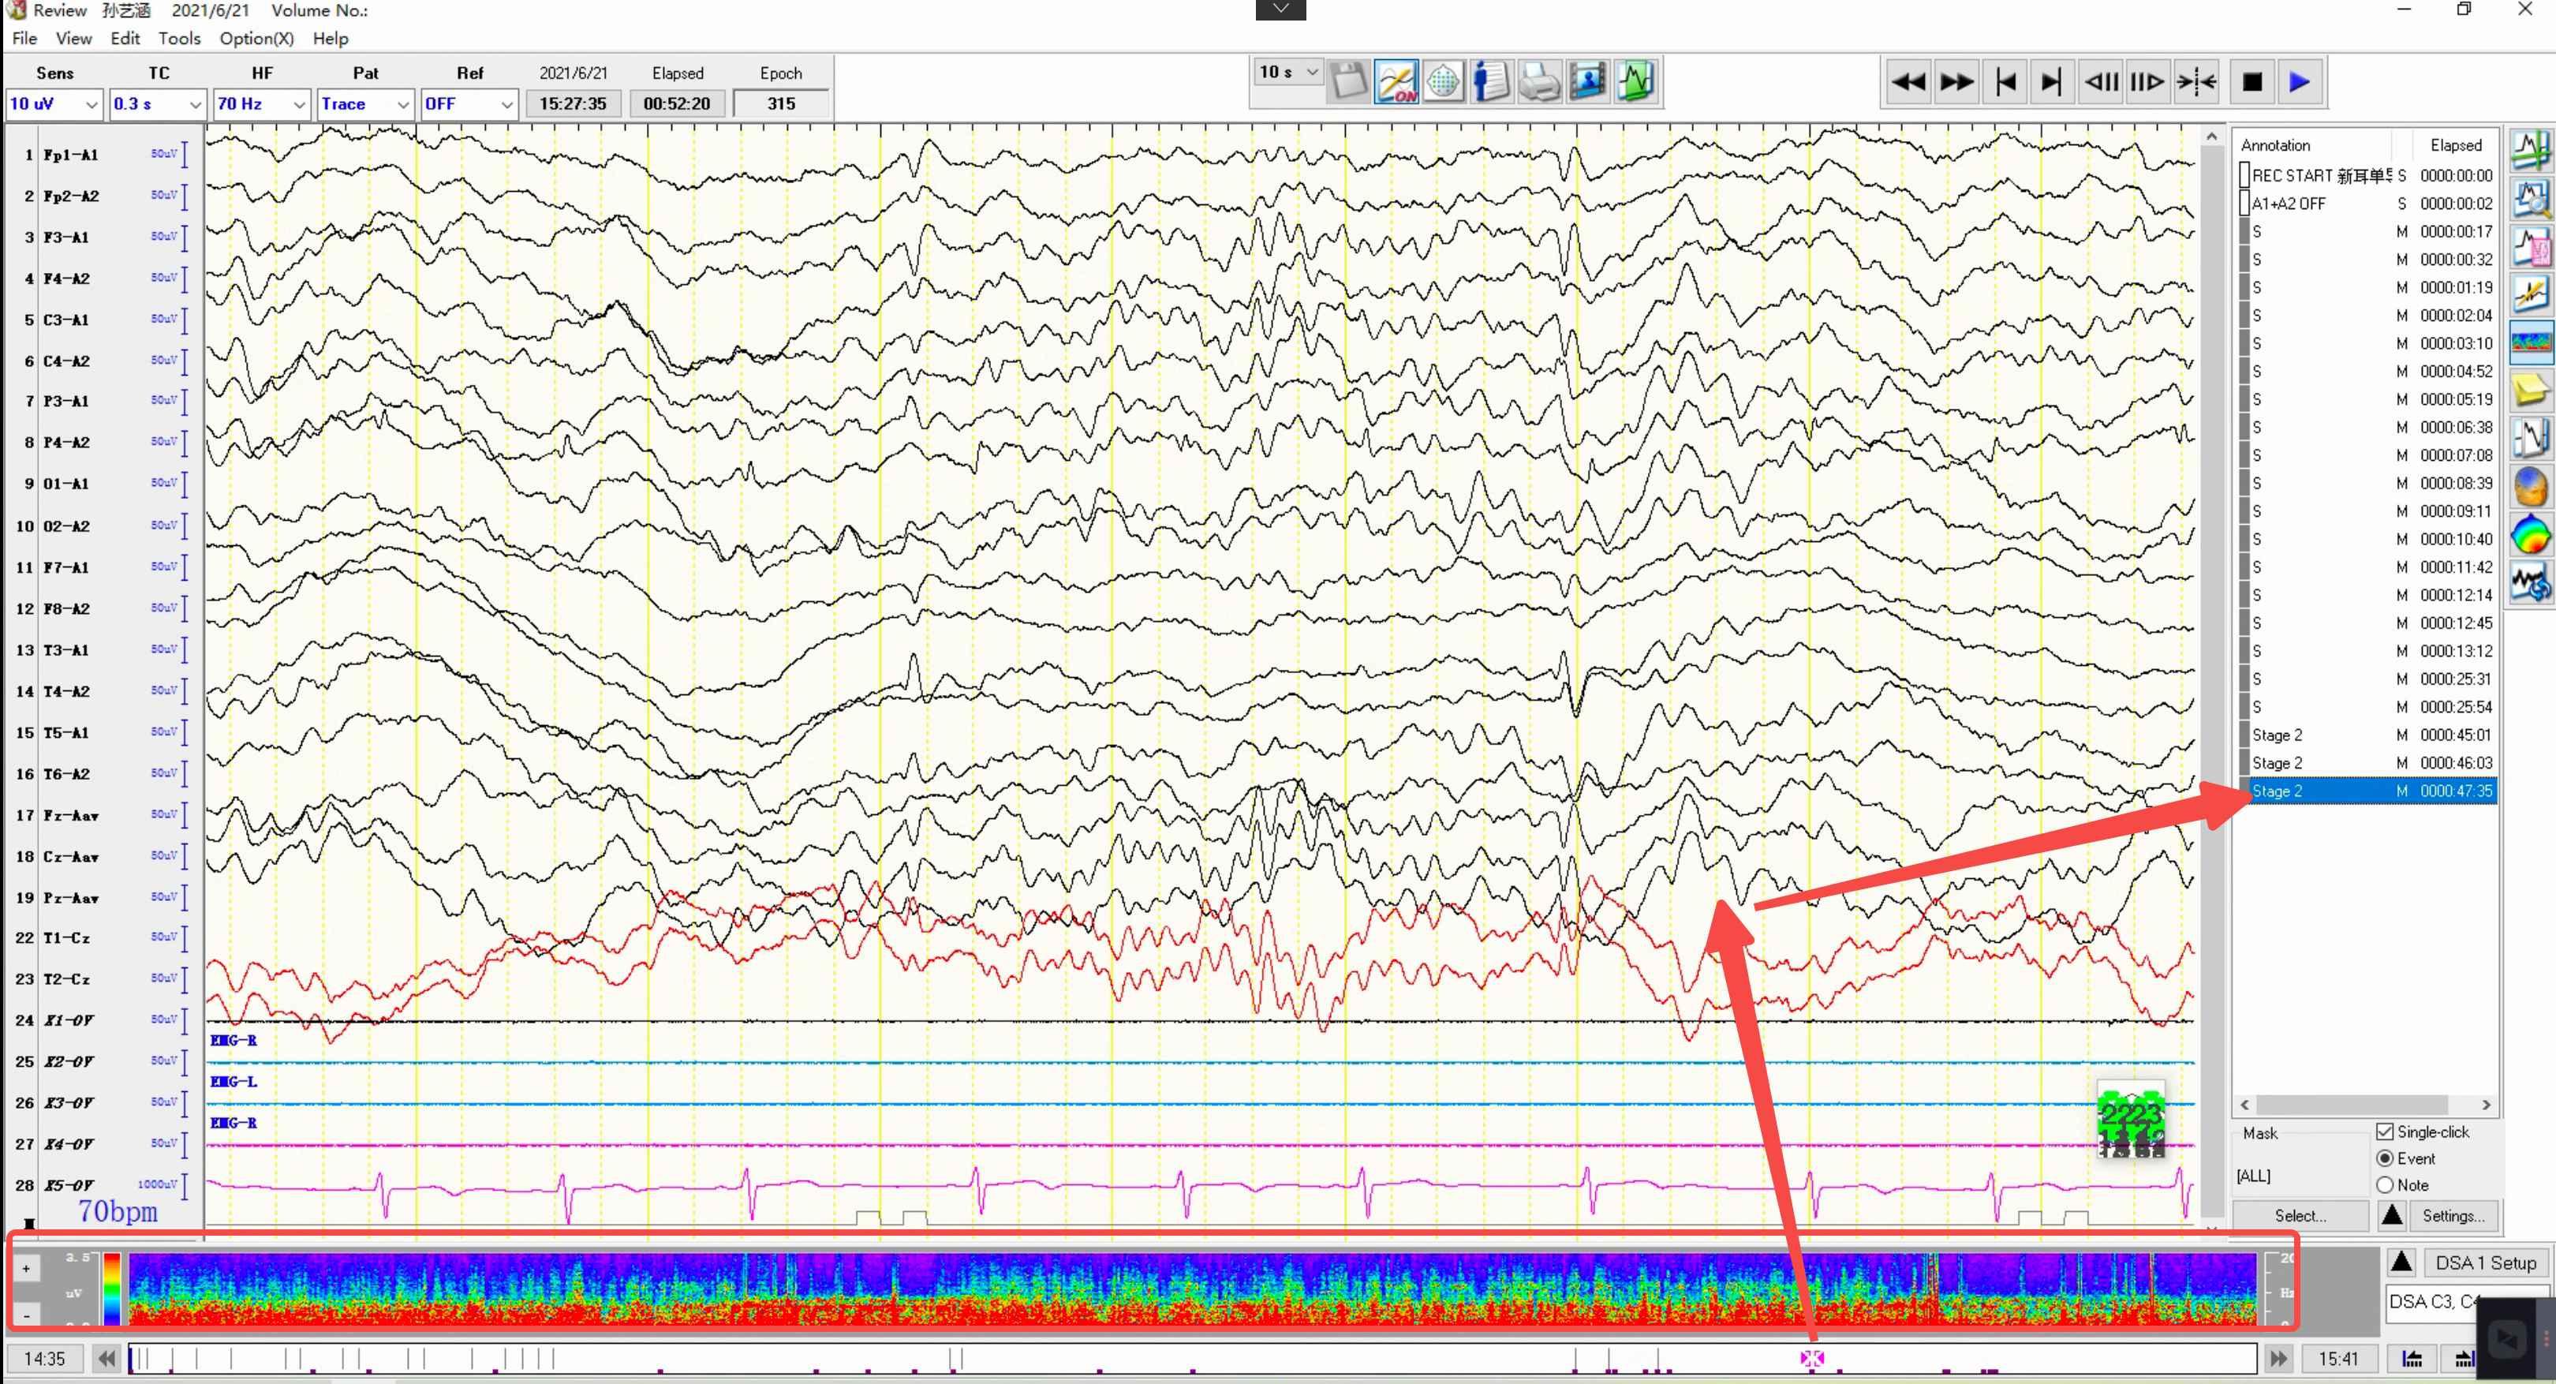Toggle the filter ON waveform icon
Screen dimensions: 2556x1384
point(1395,82)
